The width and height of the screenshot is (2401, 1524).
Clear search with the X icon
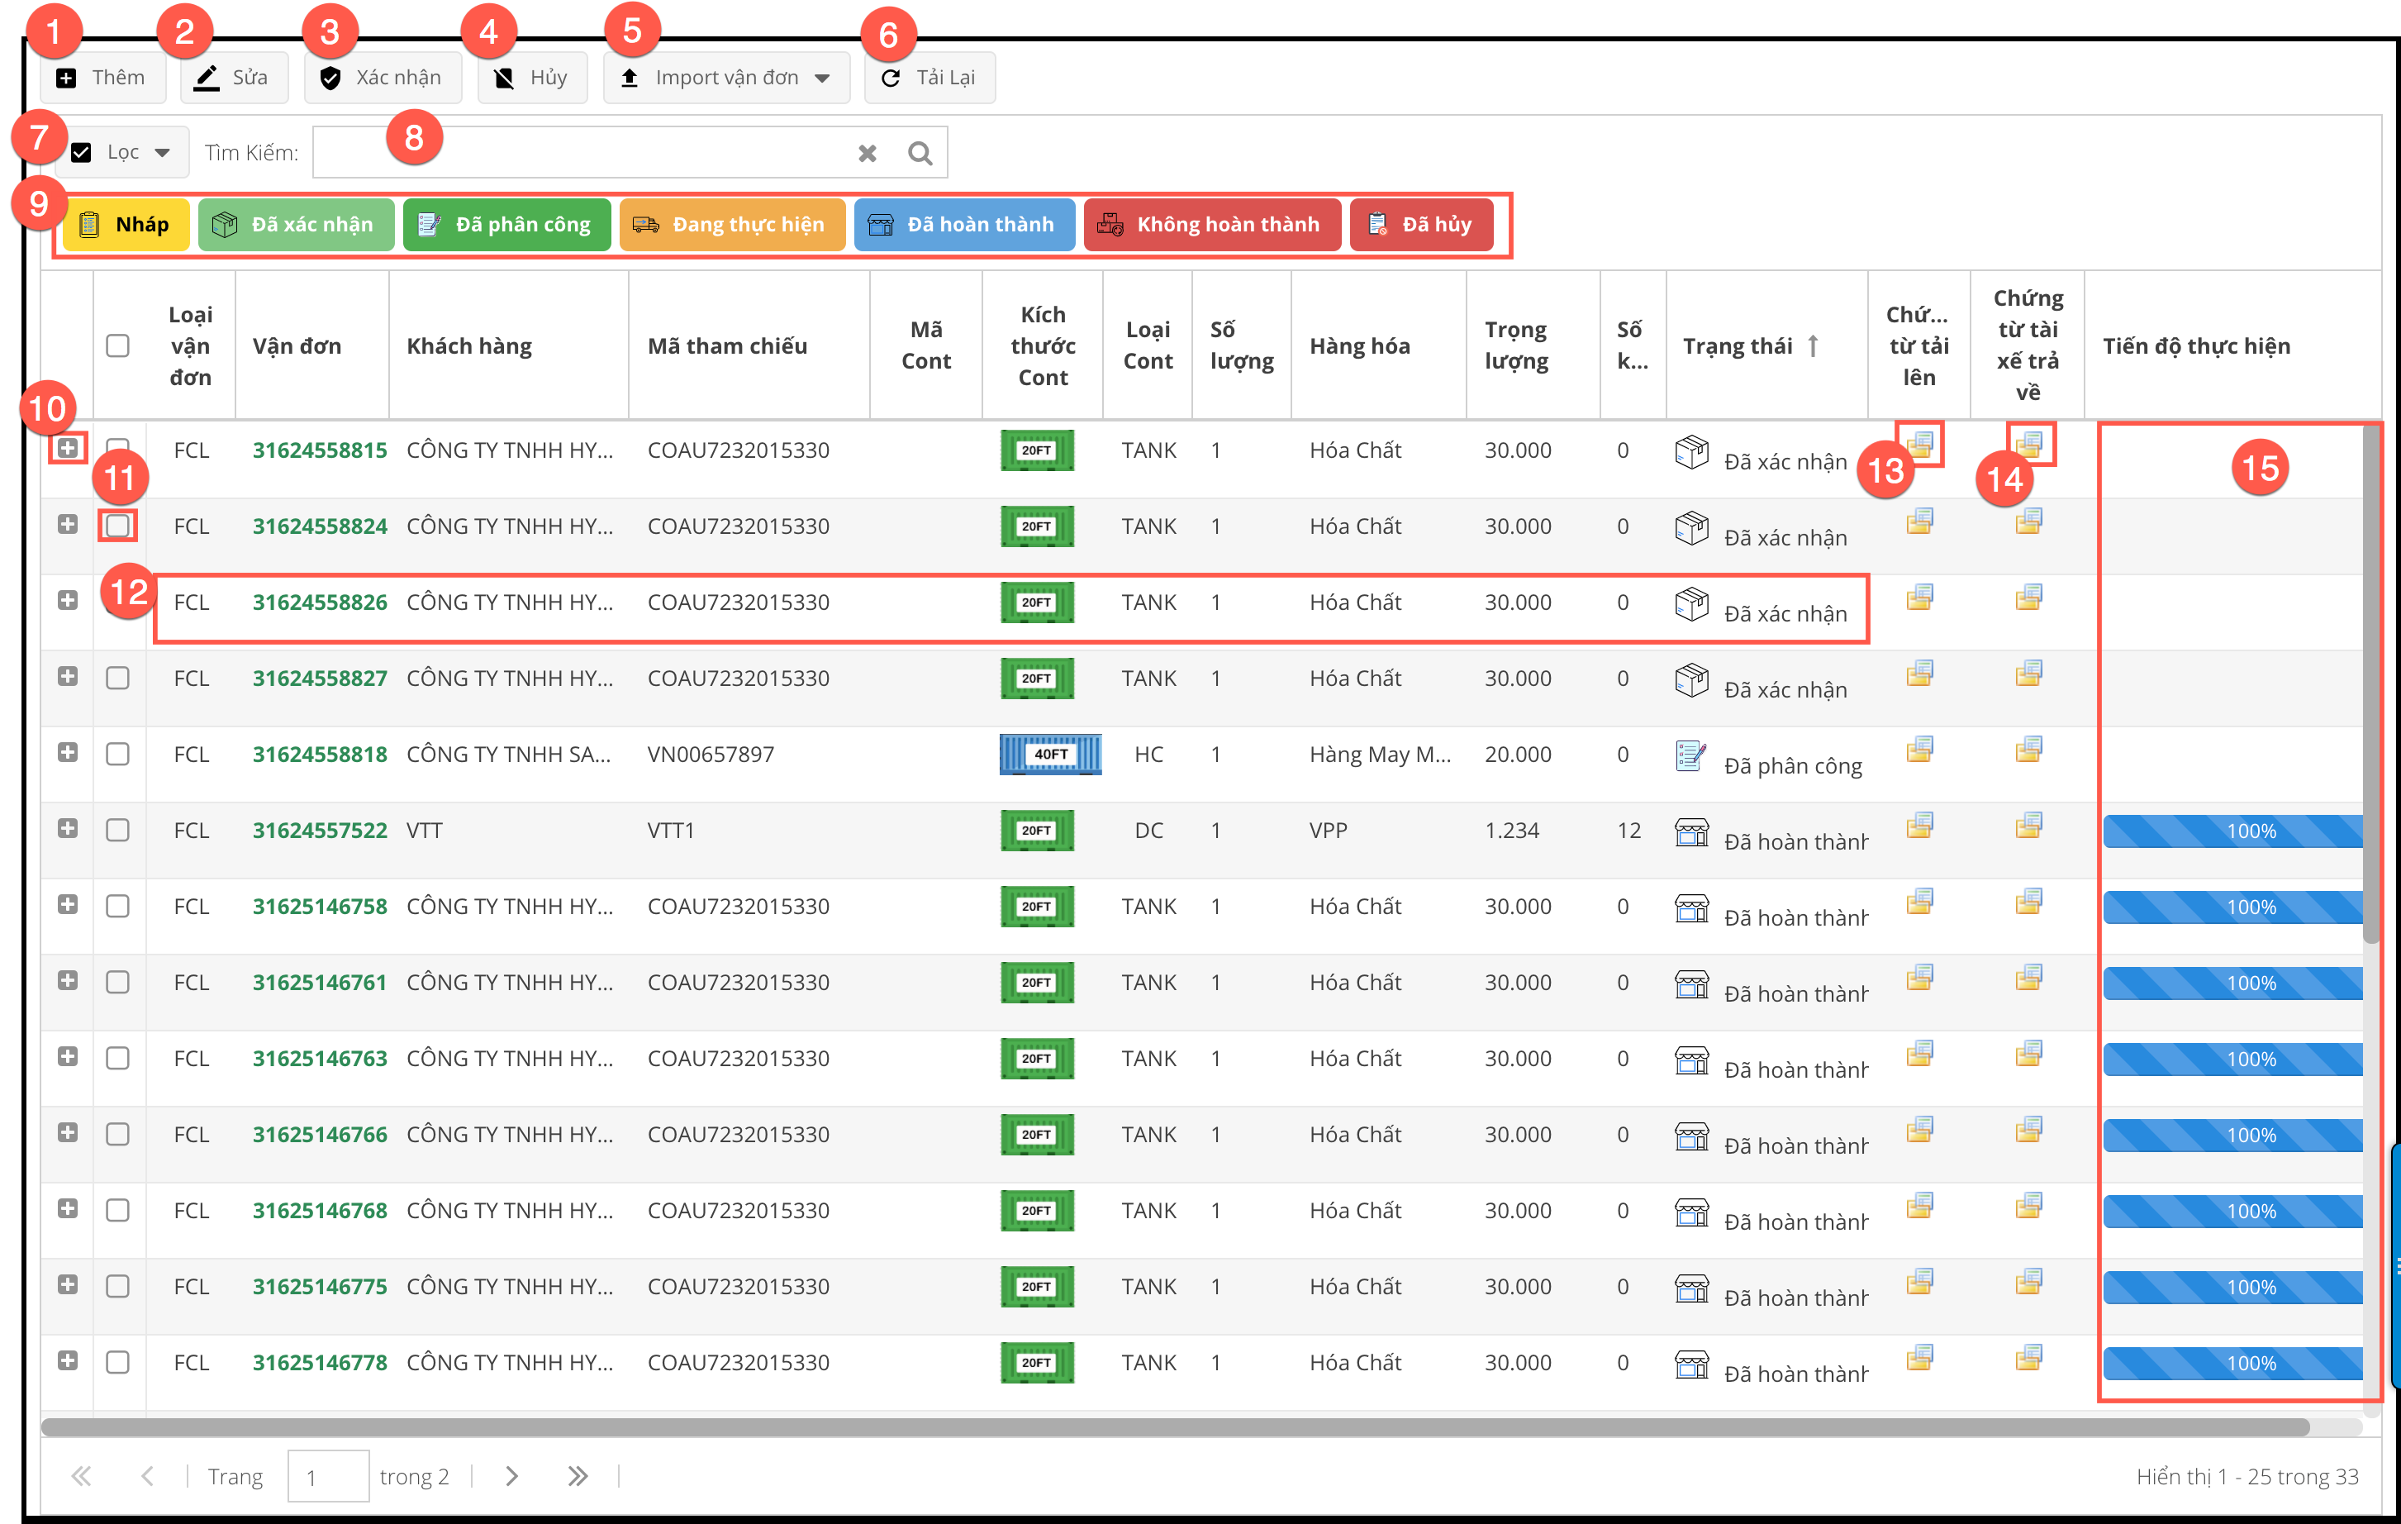tap(867, 153)
